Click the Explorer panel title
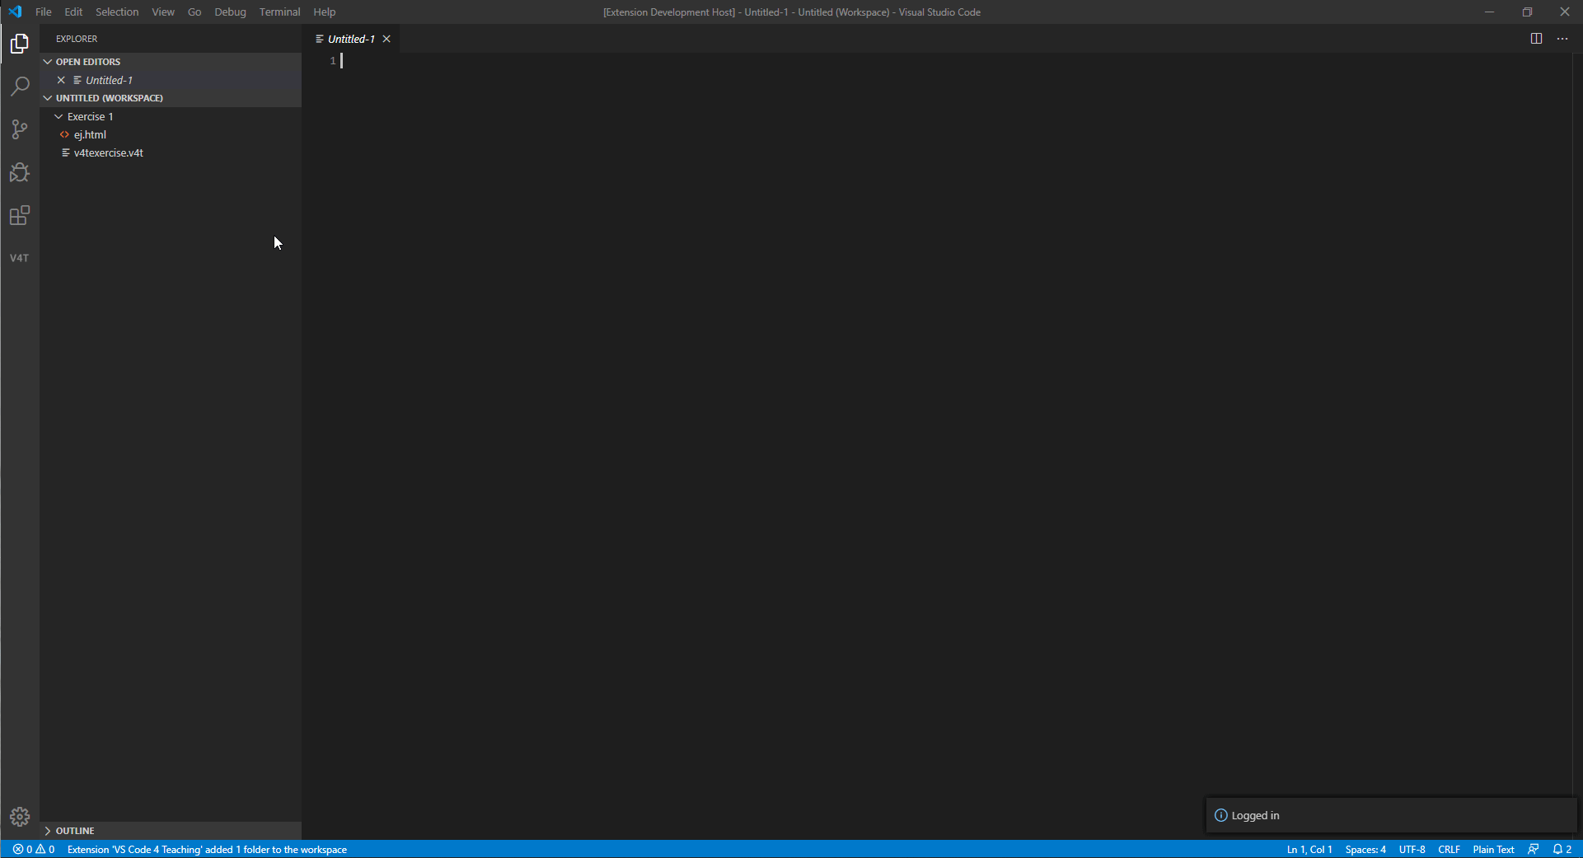This screenshot has width=1583, height=858. tap(77, 39)
